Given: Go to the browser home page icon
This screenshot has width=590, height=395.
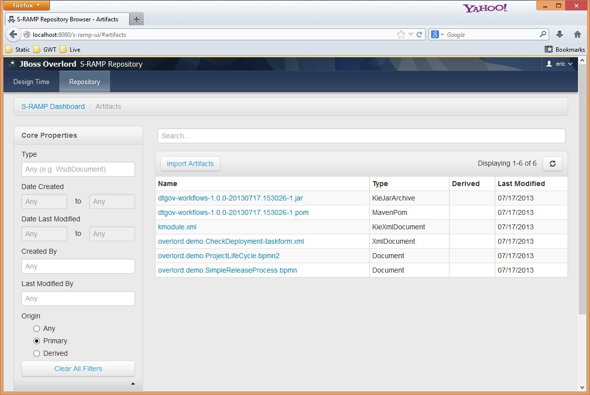Looking at the screenshot, I should tap(578, 34).
